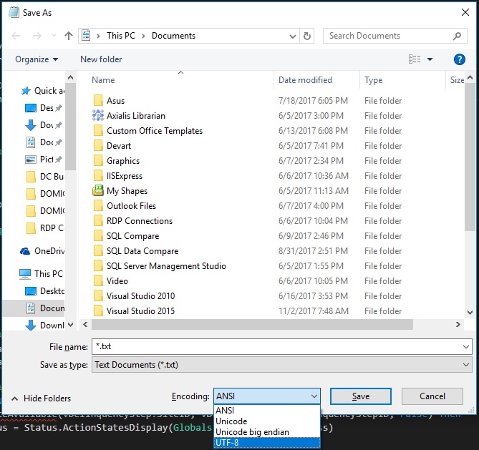Expand breadcrumb arrow after This PC

pyautogui.click(x=143, y=36)
